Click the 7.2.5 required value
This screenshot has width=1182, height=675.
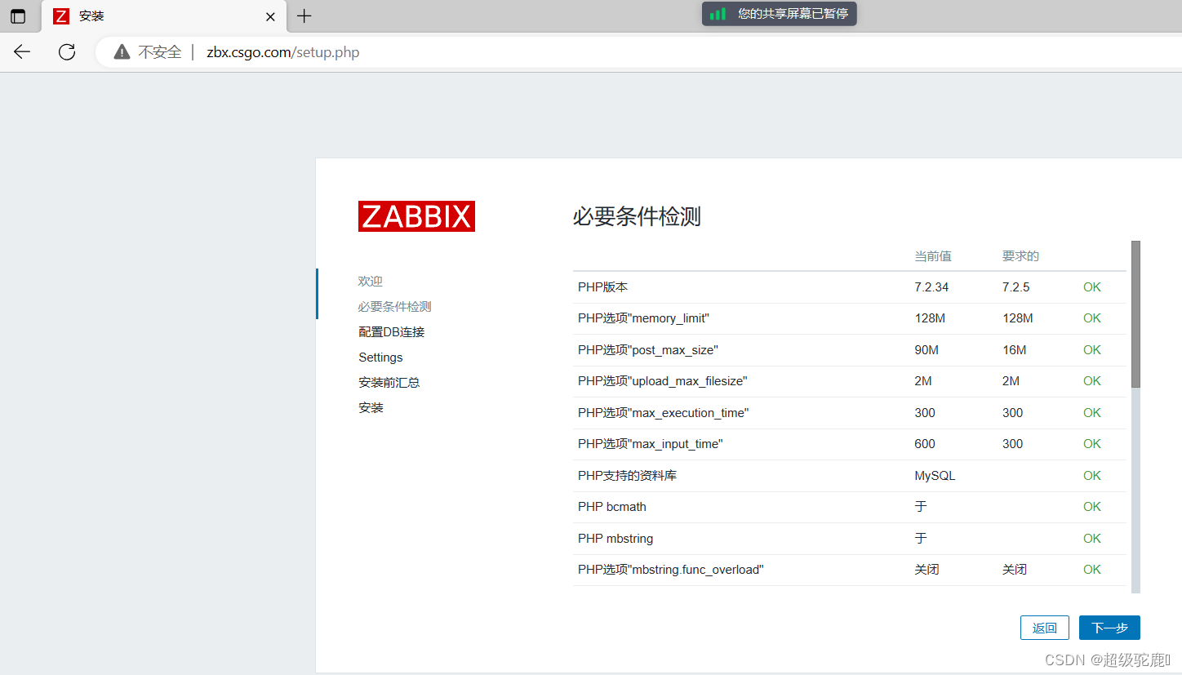[1016, 287]
